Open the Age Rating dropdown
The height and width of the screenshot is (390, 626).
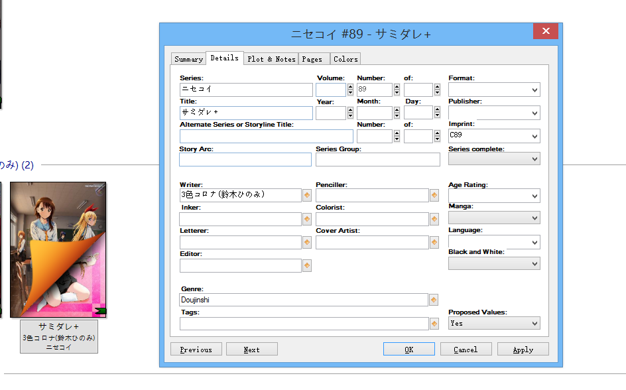coord(534,196)
